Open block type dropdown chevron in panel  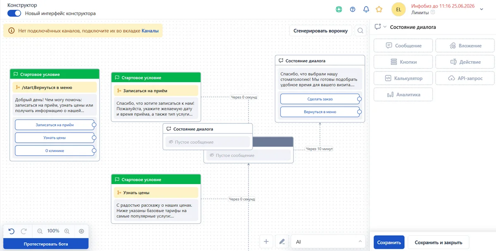(385, 27)
